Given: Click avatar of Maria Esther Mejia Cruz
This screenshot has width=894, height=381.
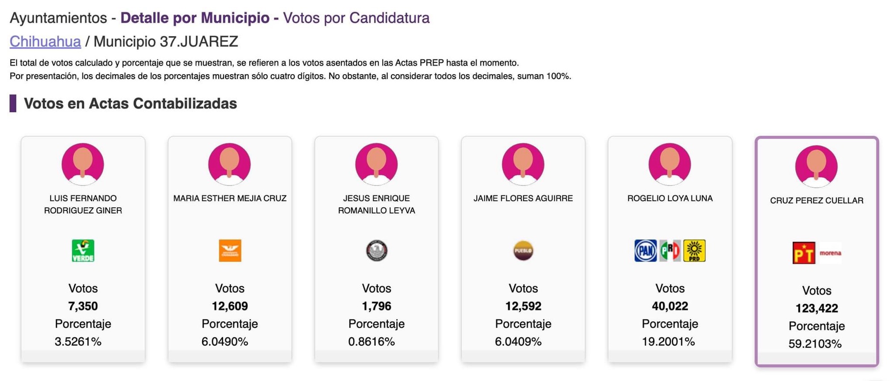Looking at the screenshot, I should [x=230, y=164].
